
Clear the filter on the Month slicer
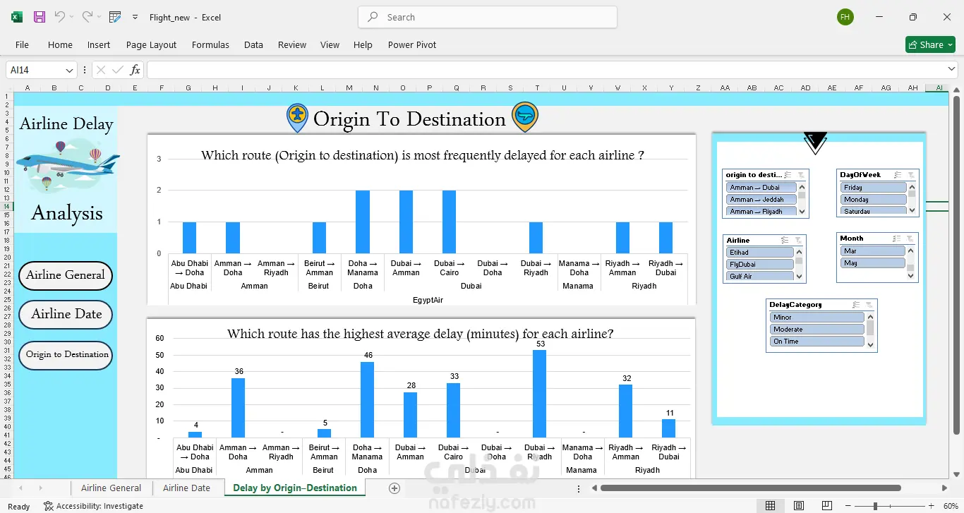tap(910, 239)
